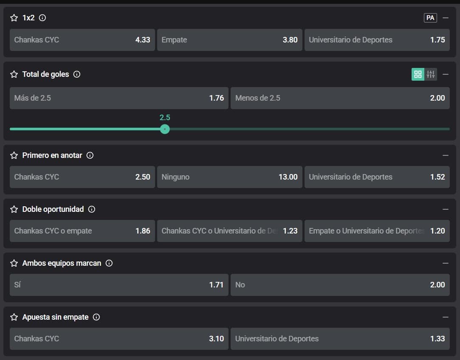Pick Sí for Ambos equipos marcan

click(x=119, y=285)
